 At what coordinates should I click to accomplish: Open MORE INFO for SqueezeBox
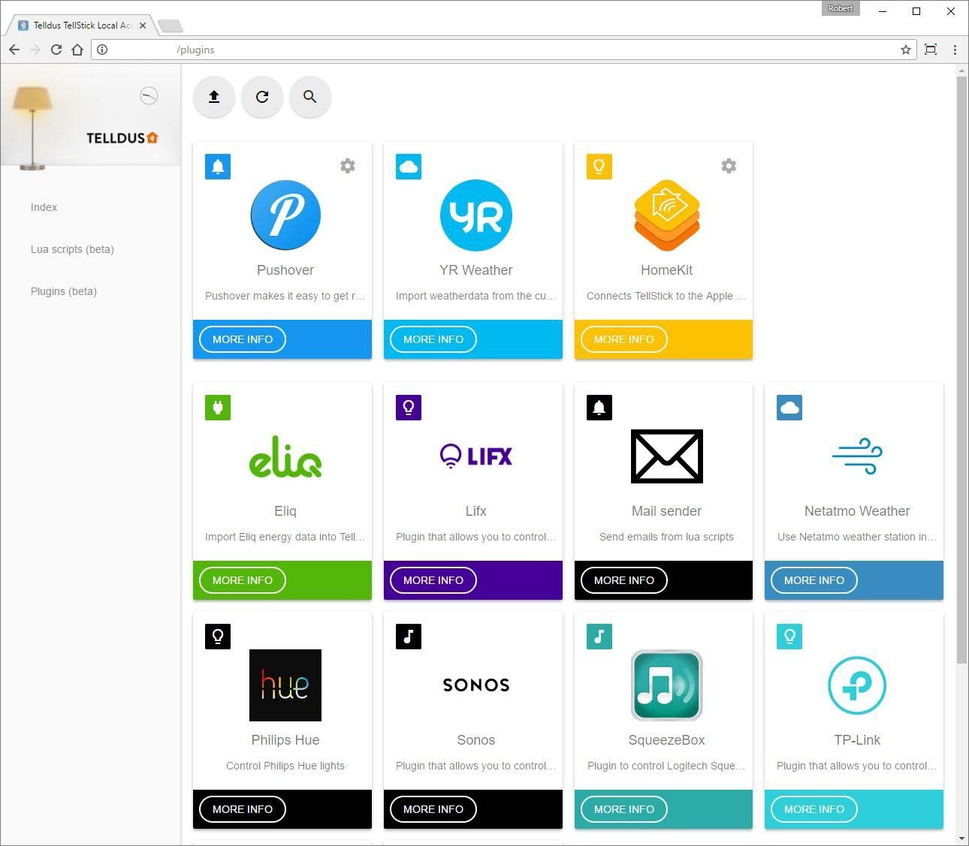point(624,809)
